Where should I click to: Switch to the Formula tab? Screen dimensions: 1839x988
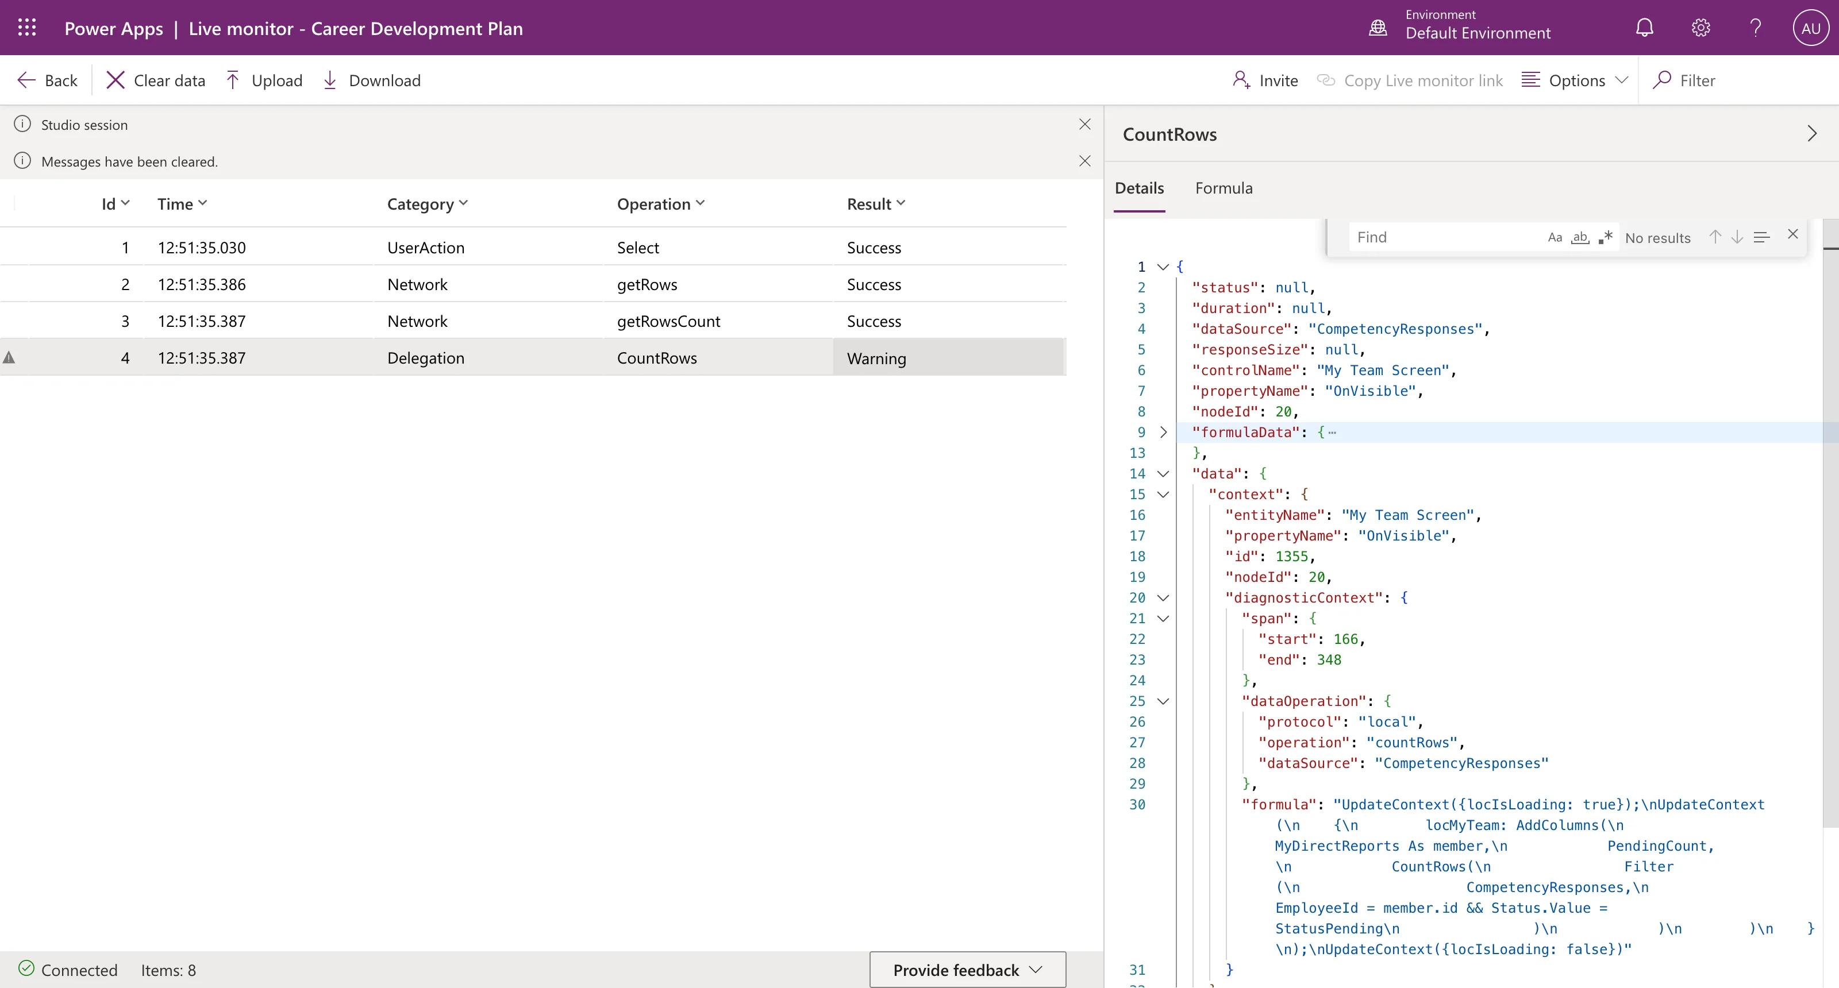coord(1224,188)
